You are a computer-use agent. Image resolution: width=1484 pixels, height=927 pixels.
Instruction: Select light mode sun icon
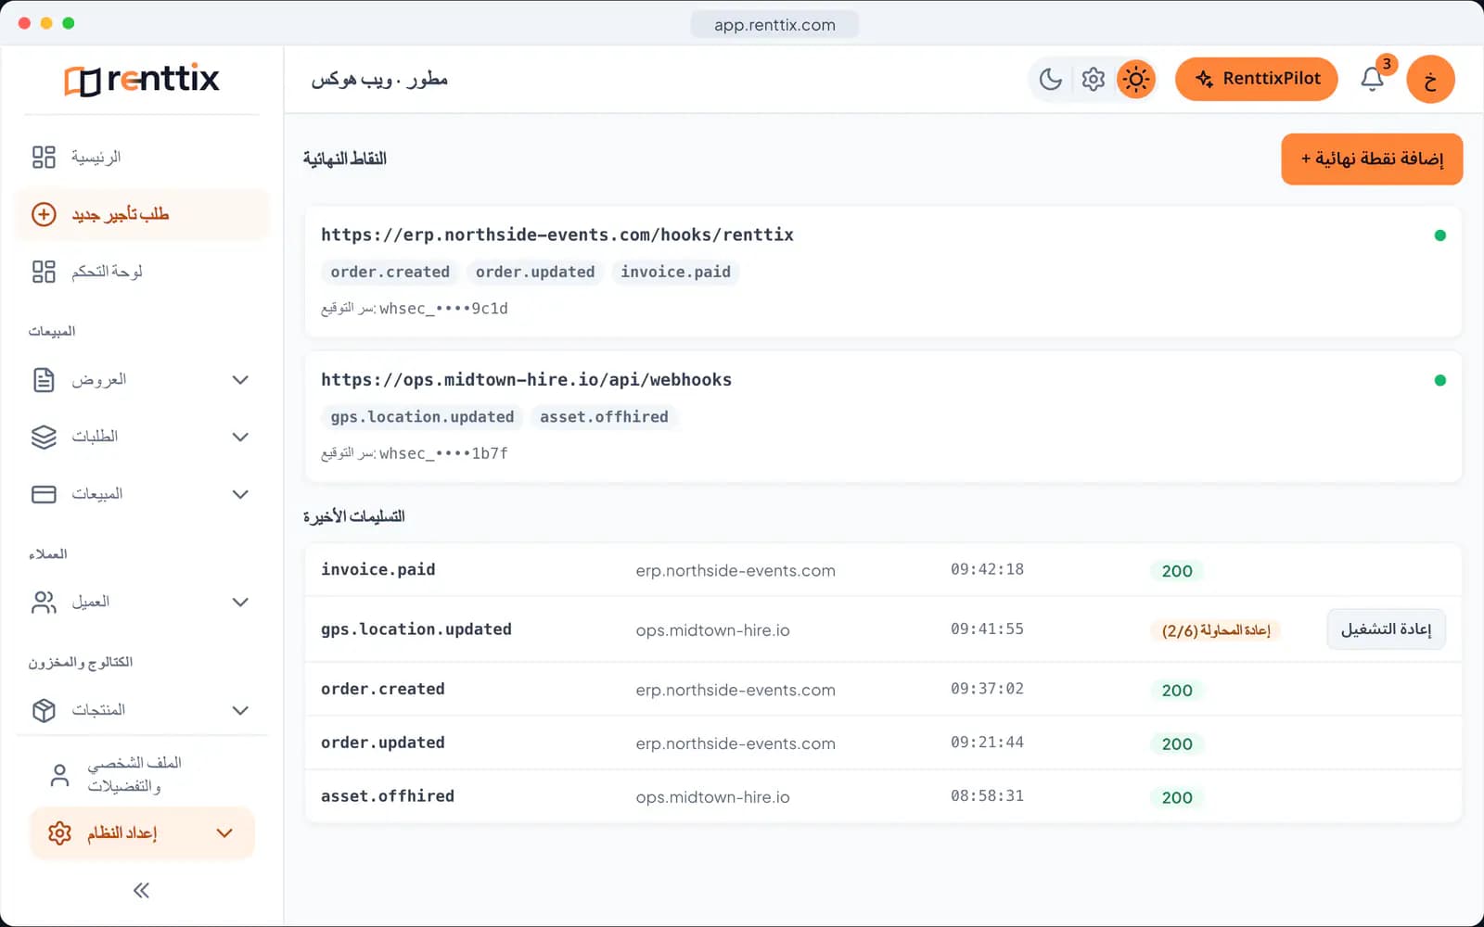tap(1136, 80)
